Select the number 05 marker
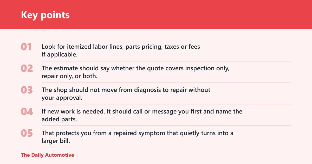 coord(27,133)
